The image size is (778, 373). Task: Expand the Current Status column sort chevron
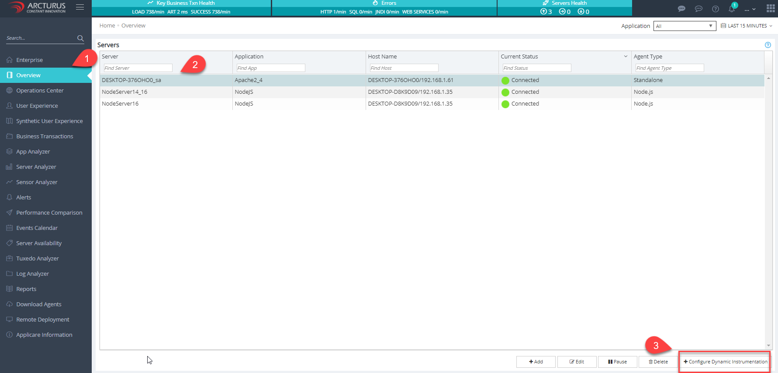[626, 56]
